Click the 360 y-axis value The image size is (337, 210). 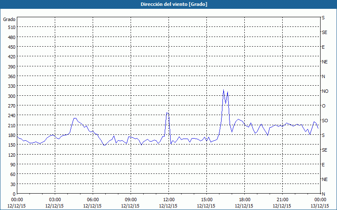12,76
